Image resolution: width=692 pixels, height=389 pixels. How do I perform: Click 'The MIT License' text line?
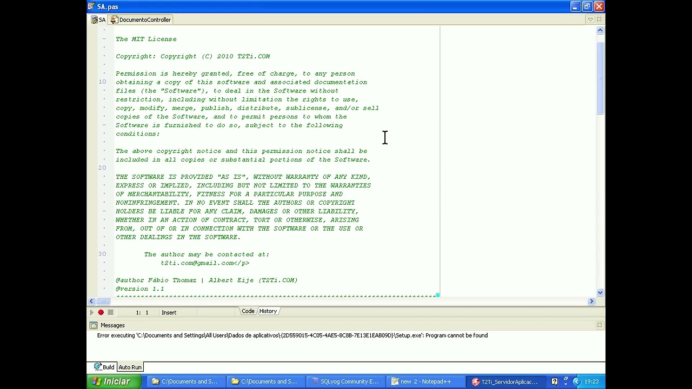(146, 39)
